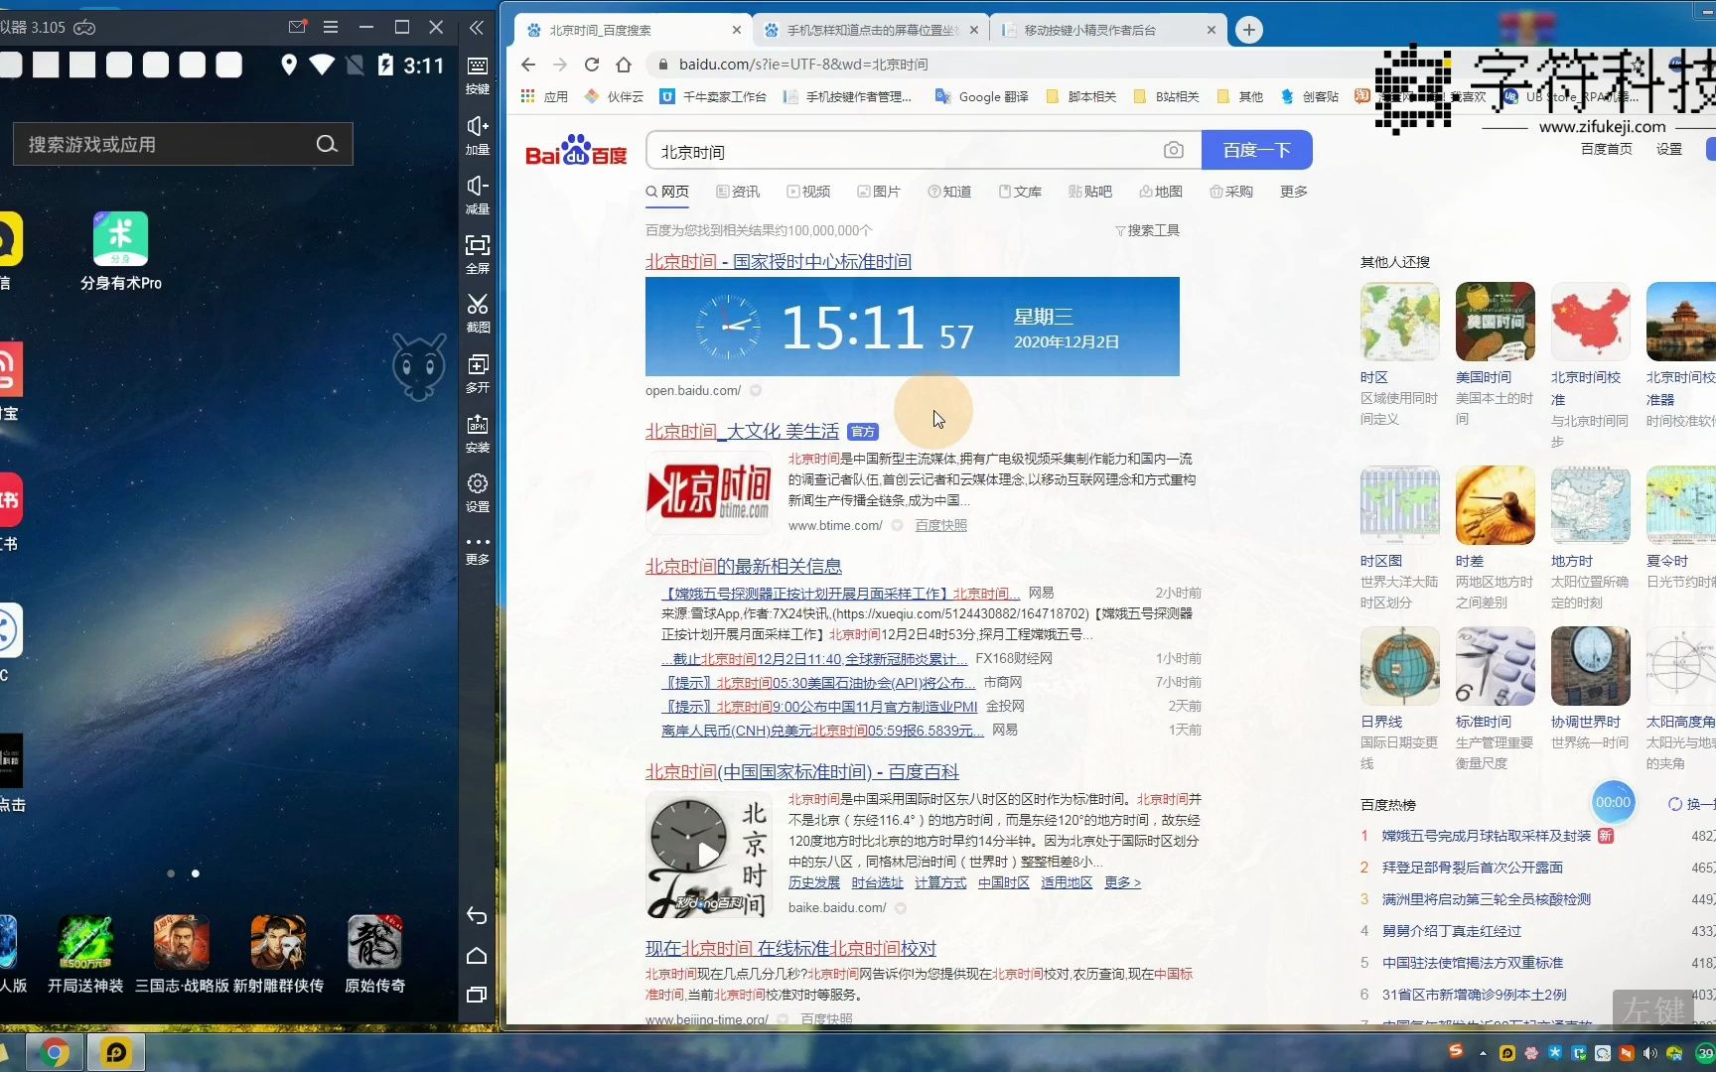This screenshot has height=1072, width=1716.
Task: Open the 现在北京时间 在线标准北京时间校对 result
Action: click(x=790, y=948)
